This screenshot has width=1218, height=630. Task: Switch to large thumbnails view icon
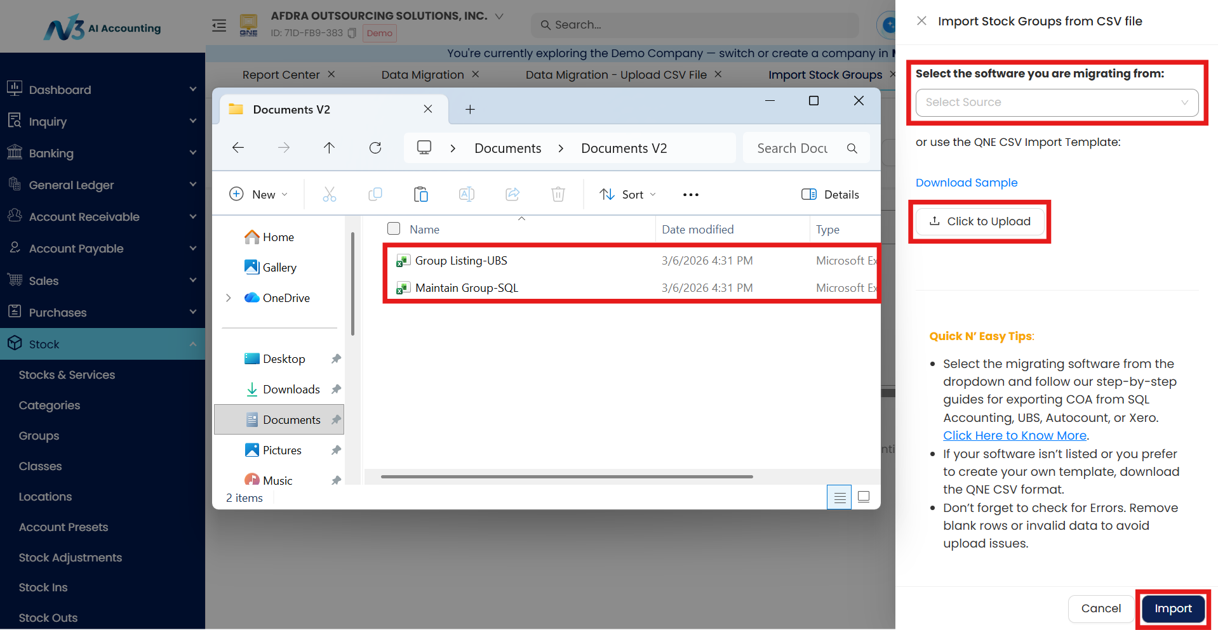tap(864, 497)
